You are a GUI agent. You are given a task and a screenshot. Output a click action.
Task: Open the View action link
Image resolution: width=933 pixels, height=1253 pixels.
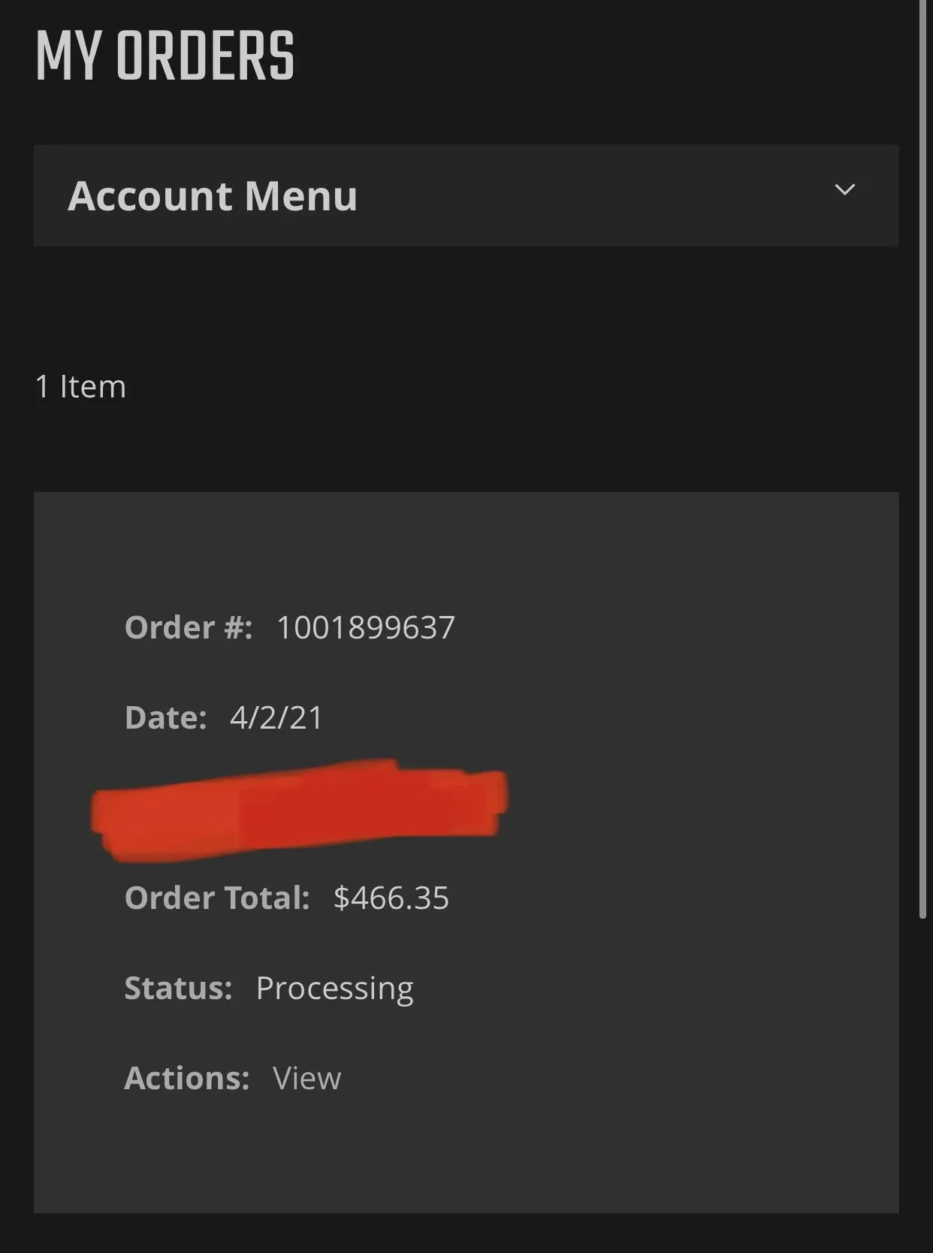tap(306, 1078)
